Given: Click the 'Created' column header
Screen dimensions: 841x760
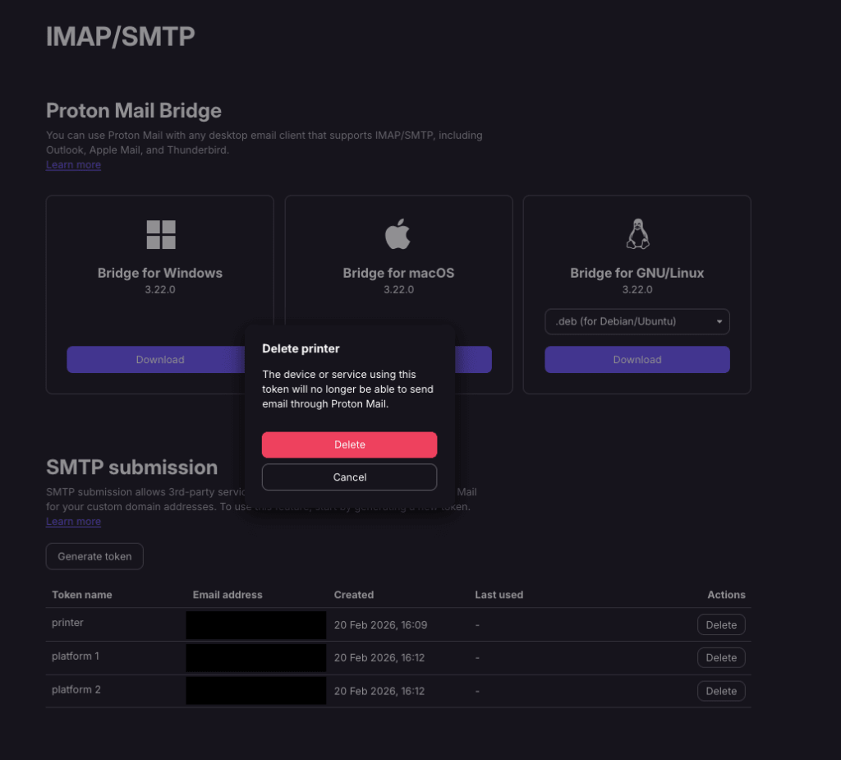Looking at the screenshot, I should [353, 595].
